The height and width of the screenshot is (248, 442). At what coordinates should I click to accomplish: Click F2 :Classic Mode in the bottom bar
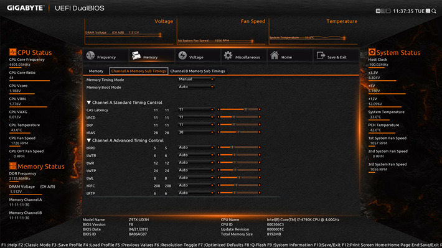[x=34, y=245]
